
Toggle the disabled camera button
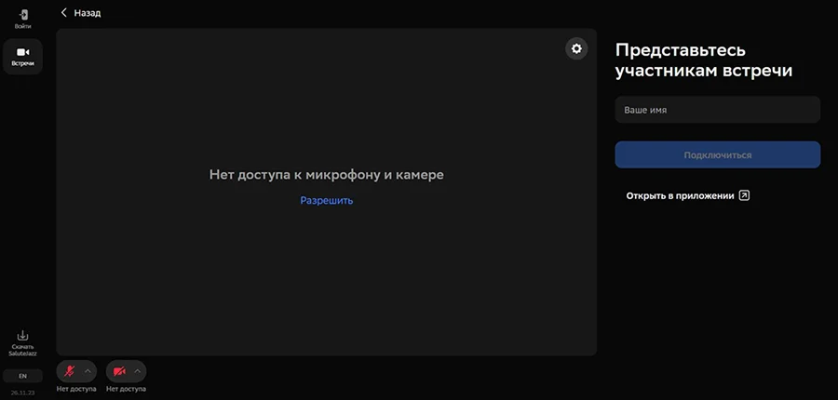119,371
